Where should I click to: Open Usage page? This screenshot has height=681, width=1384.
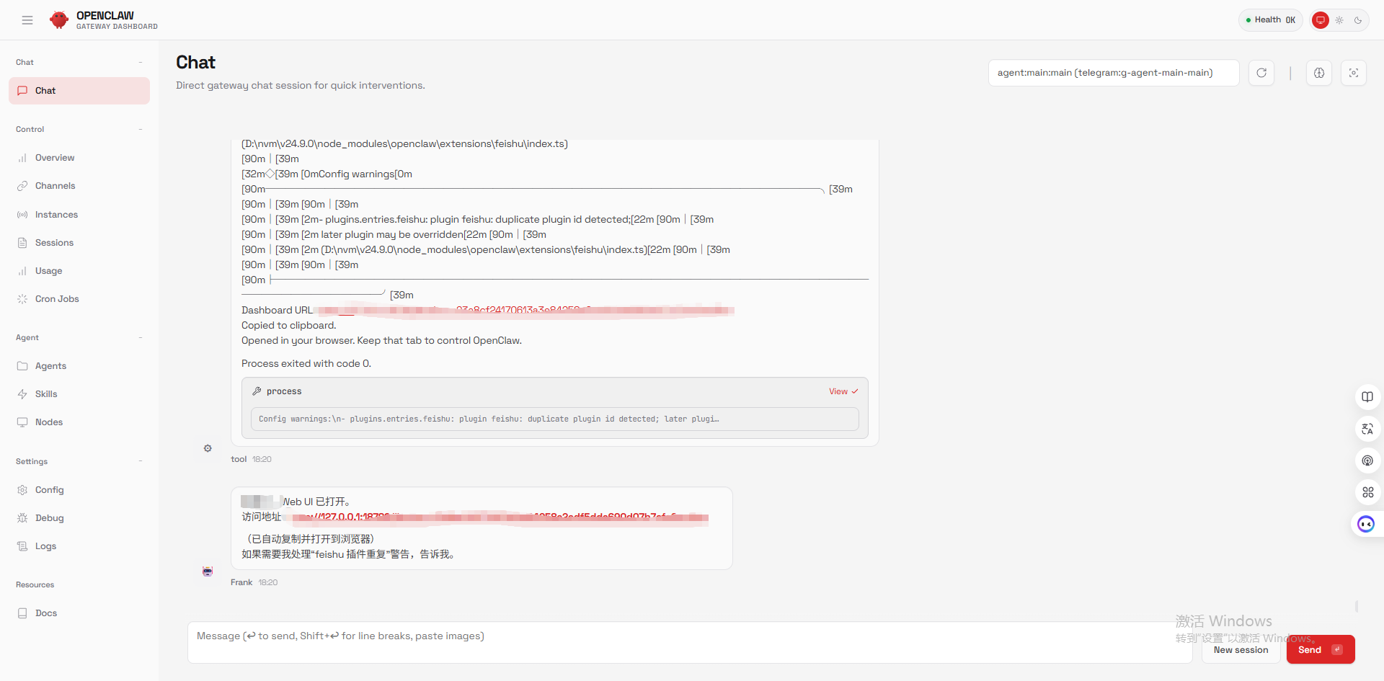[79, 271]
